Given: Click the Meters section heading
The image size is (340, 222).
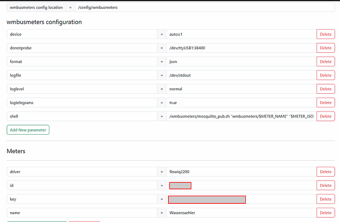Looking at the screenshot, I should (x=16, y=151).
